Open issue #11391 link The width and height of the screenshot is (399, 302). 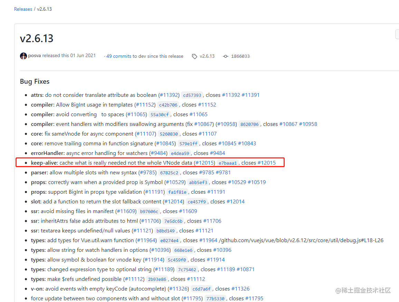tap(250, 95)
